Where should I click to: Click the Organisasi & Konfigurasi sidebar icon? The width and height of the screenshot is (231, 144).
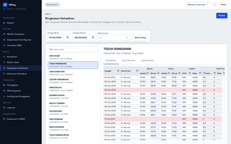[x=4, y=40]
